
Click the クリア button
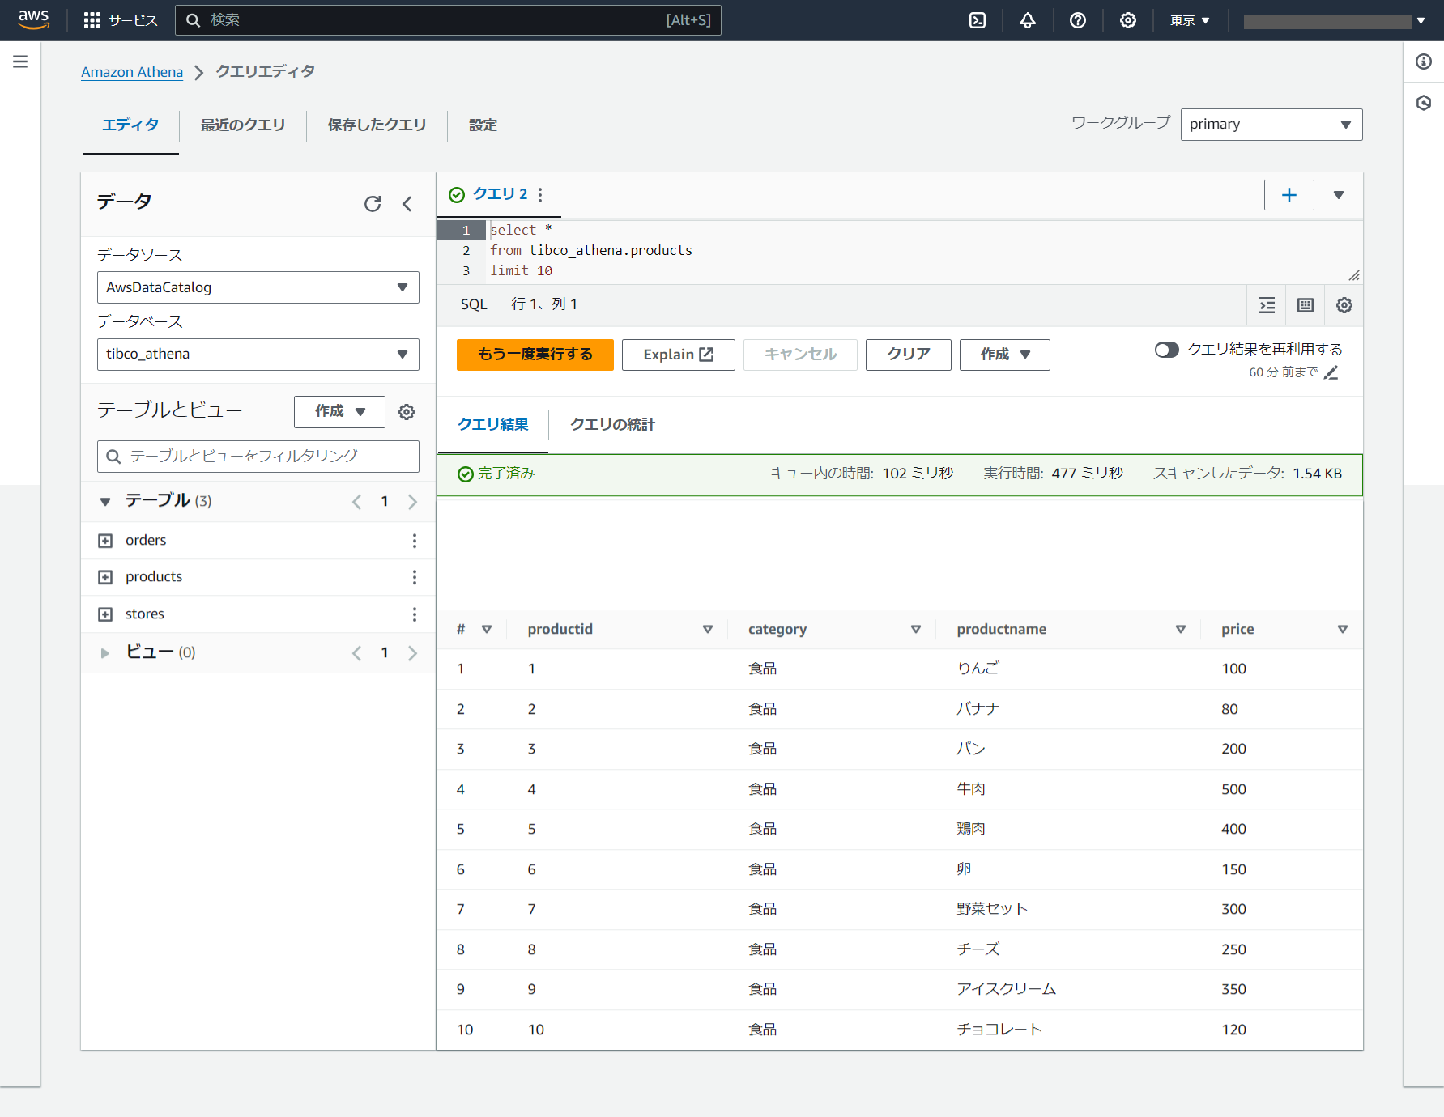point(909,355)
